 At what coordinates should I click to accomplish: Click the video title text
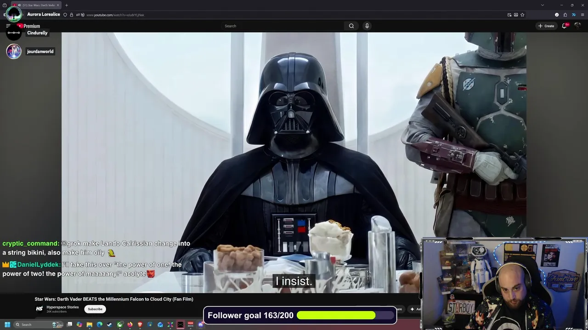click(x=114, y=299)
